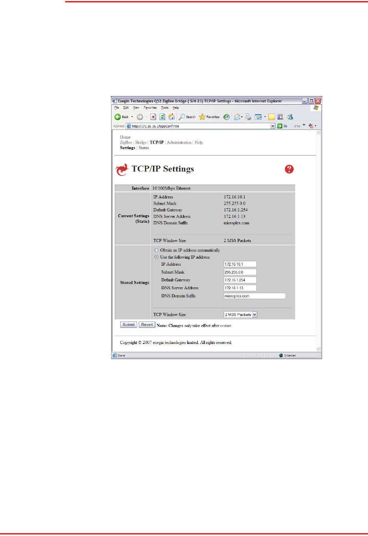Image resolution: width=368 pixels, height=536 pixels.
Task: Open the Mail icon dropdown arrow
Action: (x=242, y=117)
